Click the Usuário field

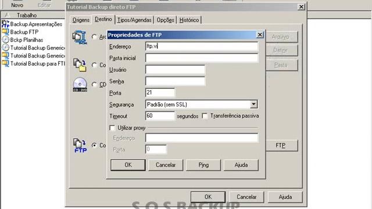[175, 70]
